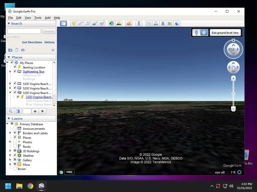The height and width of the screenshot is (192, 257).
Task: Click Exit ground-level view button
Action: pyautogui.click(x=225, y=33)
